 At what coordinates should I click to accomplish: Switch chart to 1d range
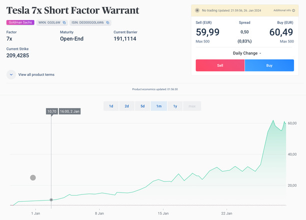[x=111, y=106]
